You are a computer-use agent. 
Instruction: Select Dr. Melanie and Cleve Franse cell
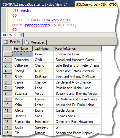[78, 99]
